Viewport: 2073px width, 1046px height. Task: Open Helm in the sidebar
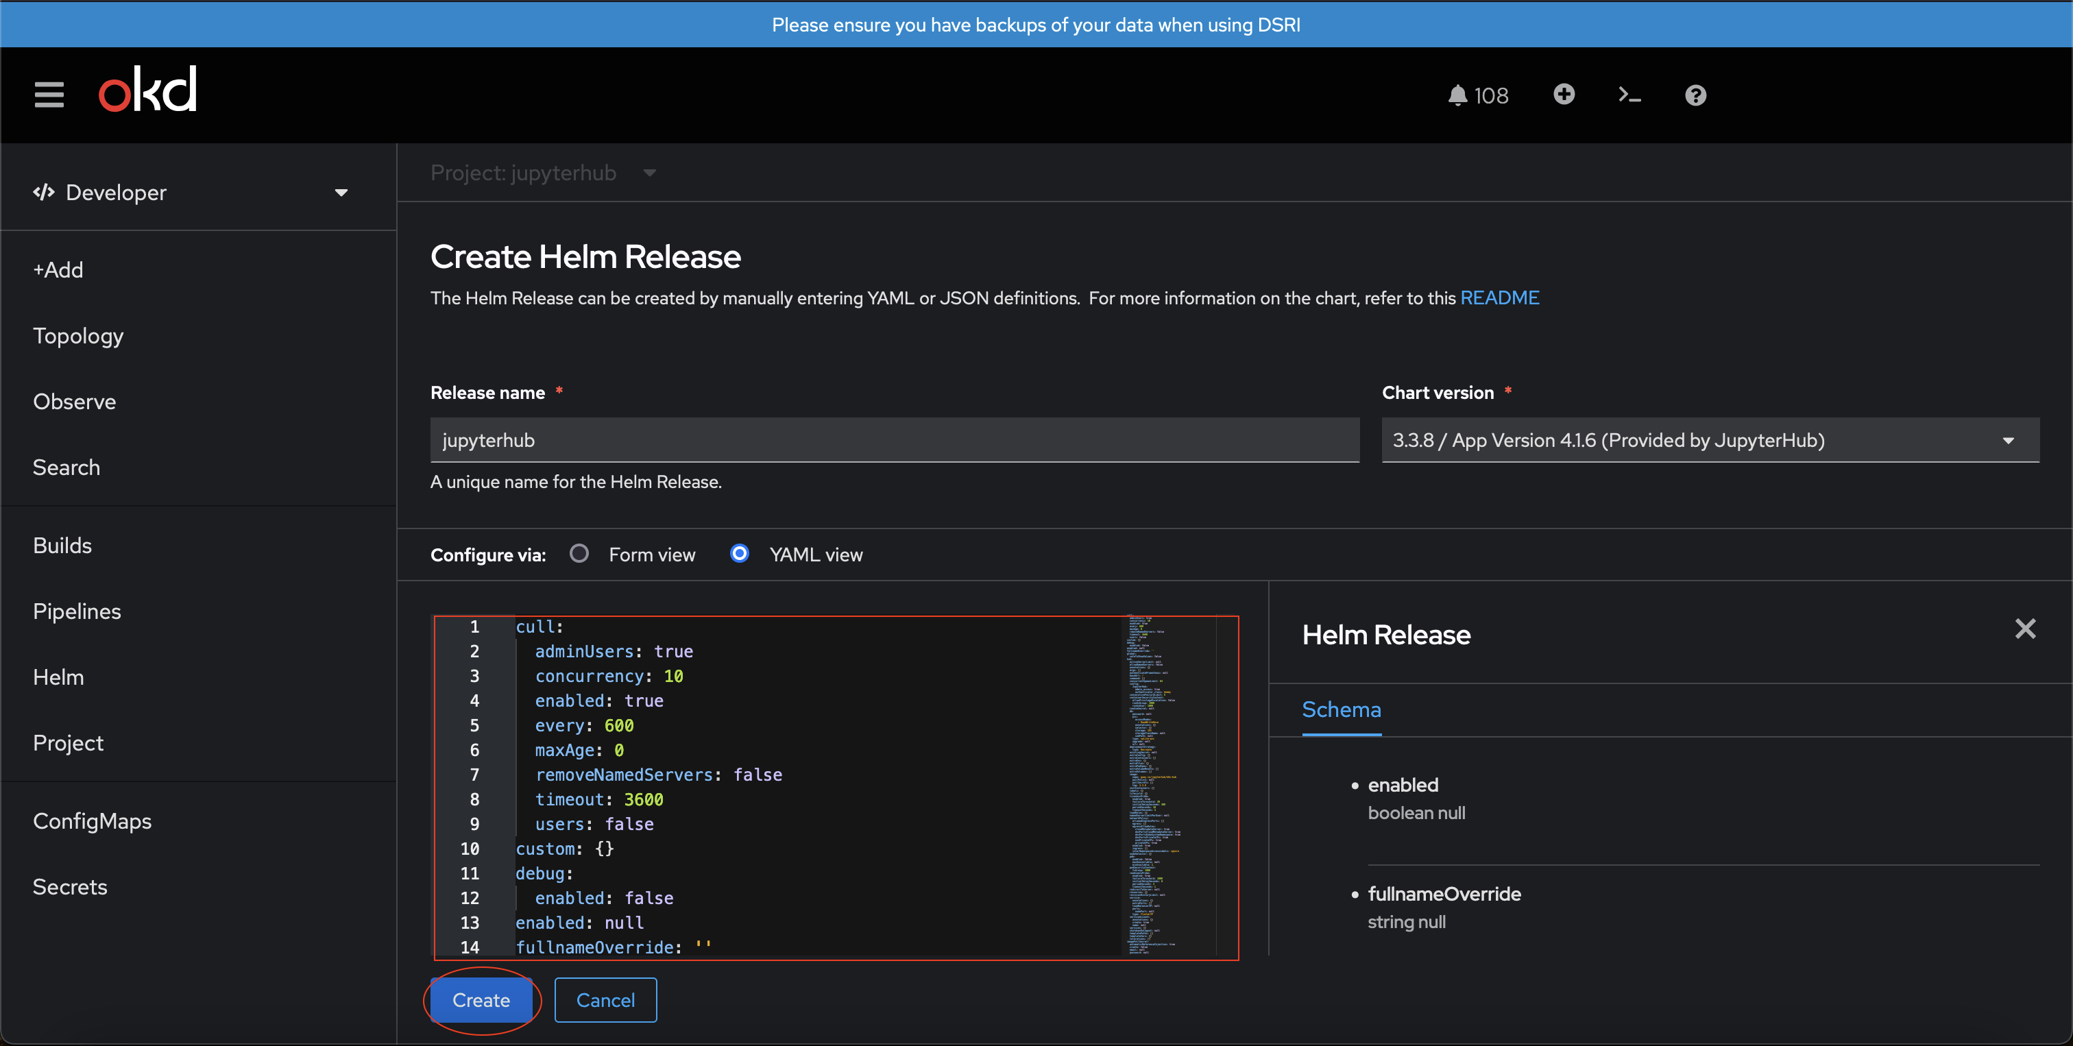(58, 677)
